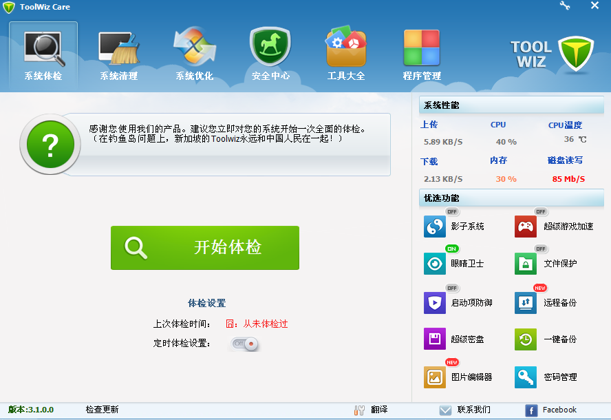
Task: Click the 远程备份 remote backup icon
Action: point(525,303)
